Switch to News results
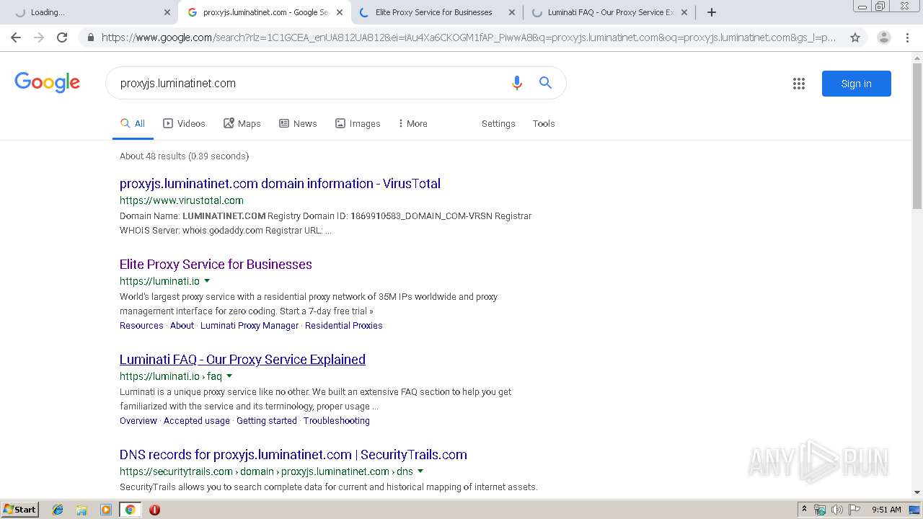Screen dimensions: 923x519 (x=298, y=123)
